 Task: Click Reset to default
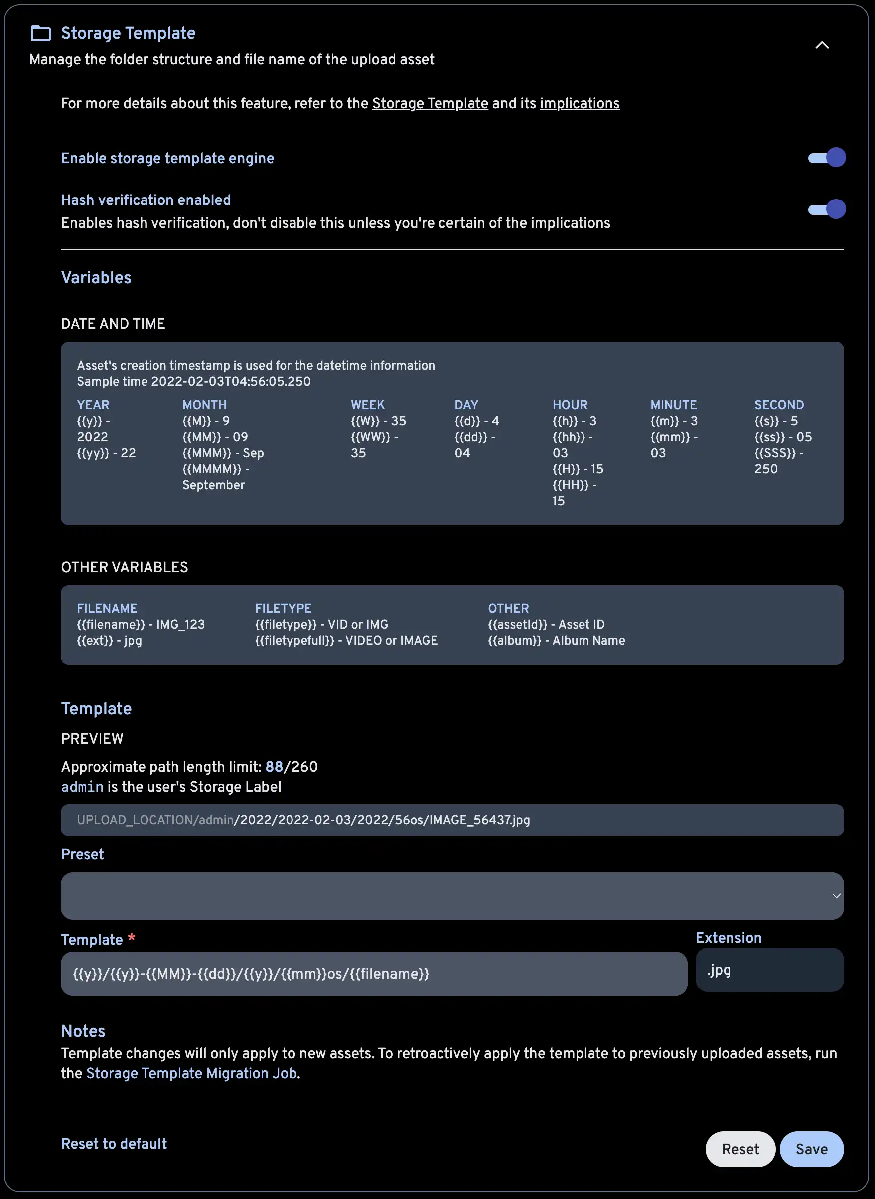(113, 1143)
